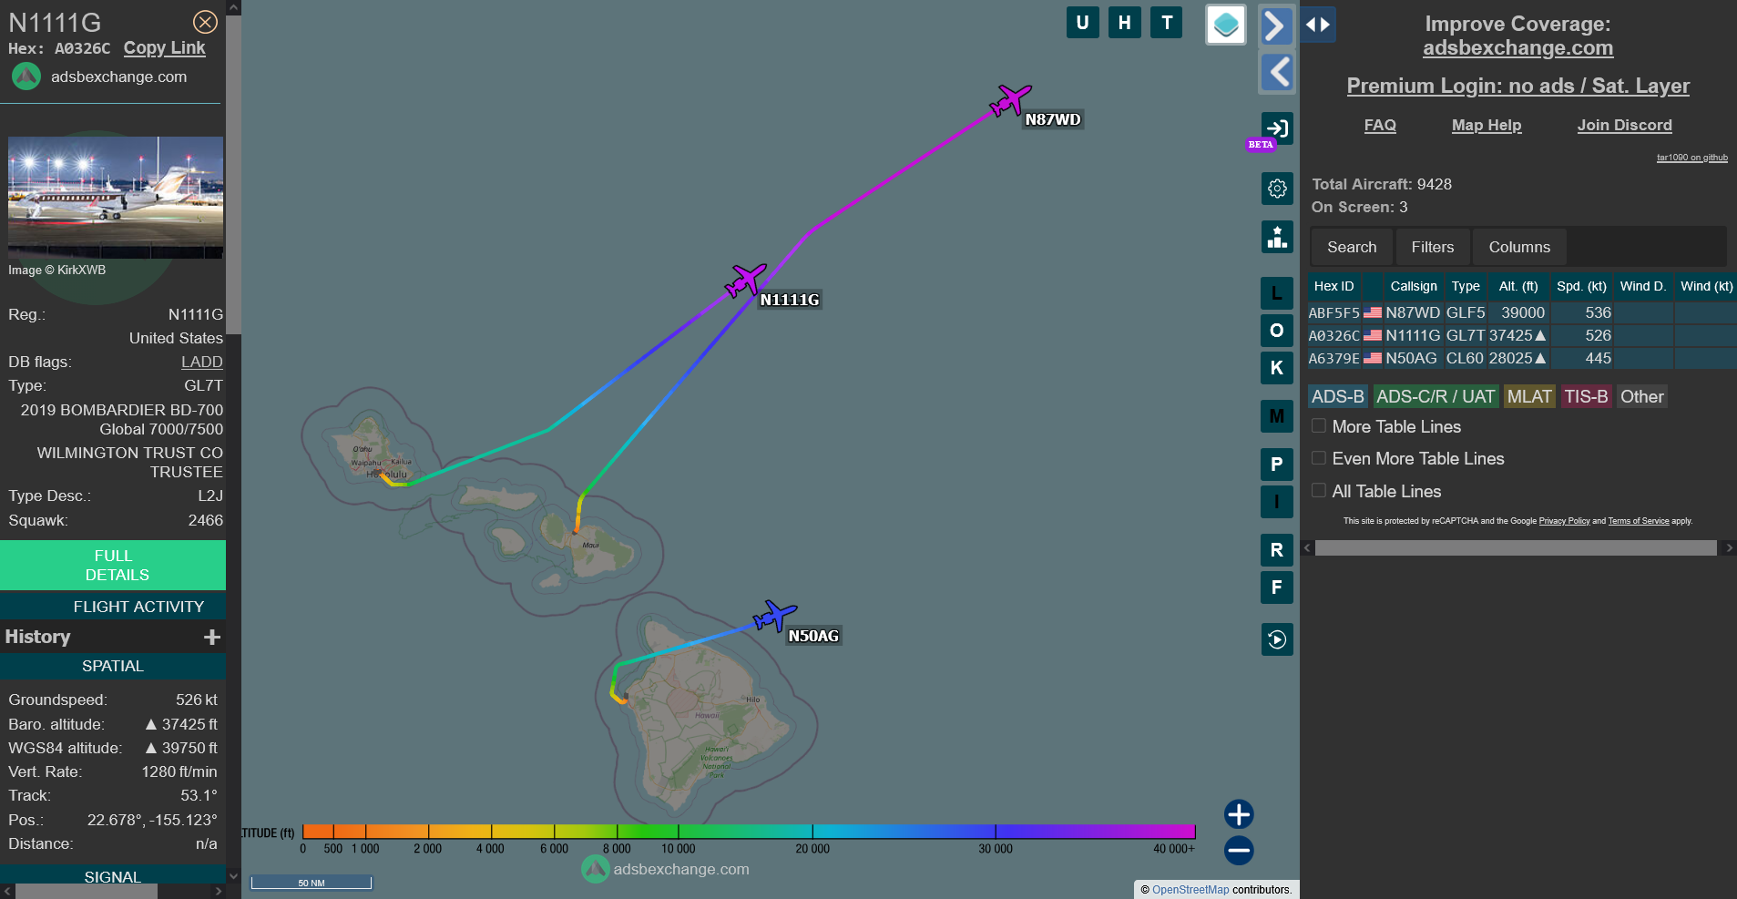Sort table by Spd. (kt) column
Viewport: 1737px width, 899px height.
[1581, 286]
